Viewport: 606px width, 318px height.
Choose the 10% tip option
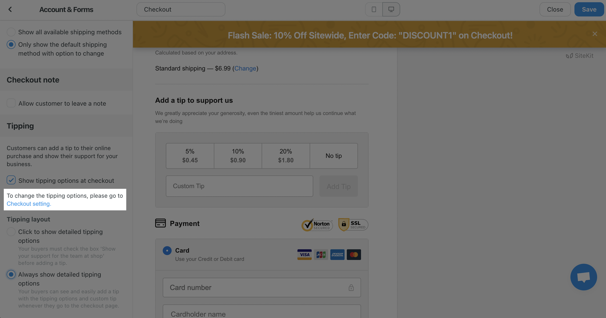(x=238, y=156)
